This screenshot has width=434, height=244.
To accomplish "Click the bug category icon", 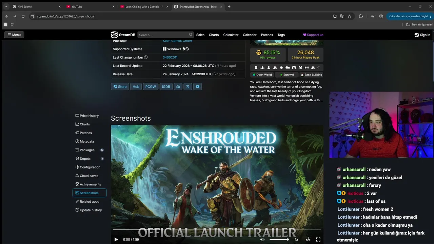I will [256, 67].
